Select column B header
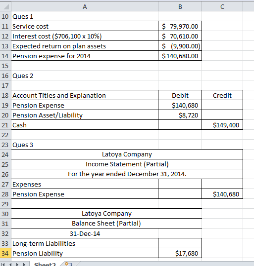The height and width of the screenshot is (266, 254). coord(180,7)
